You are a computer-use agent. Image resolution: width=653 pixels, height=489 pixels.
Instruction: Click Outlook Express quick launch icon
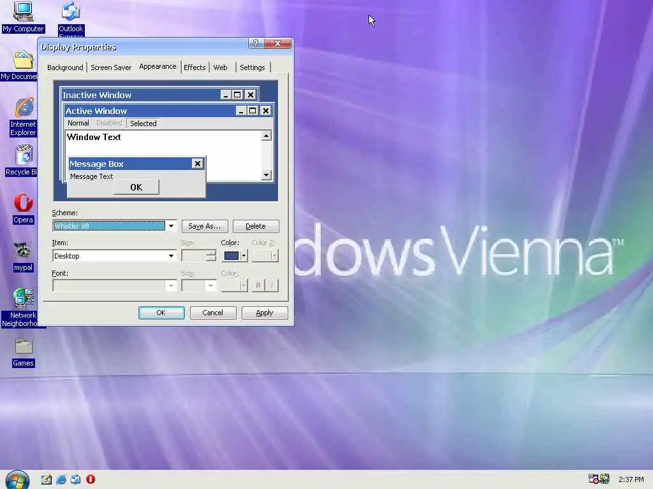click(76, 479)
